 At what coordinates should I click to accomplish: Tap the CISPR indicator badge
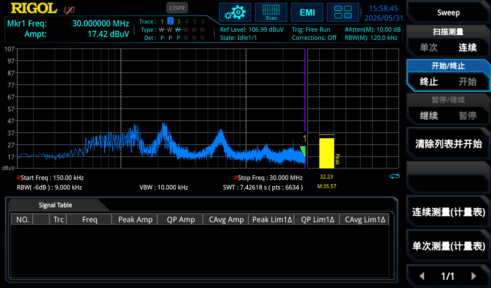177,8
